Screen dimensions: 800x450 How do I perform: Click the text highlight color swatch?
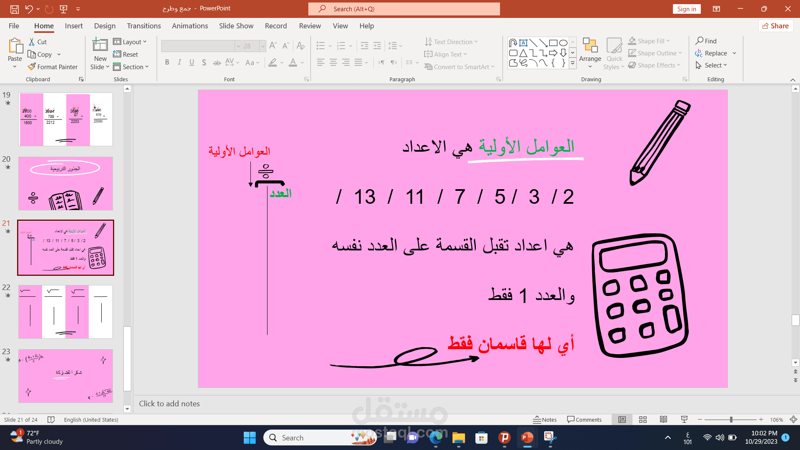click(x=272, y=62)
